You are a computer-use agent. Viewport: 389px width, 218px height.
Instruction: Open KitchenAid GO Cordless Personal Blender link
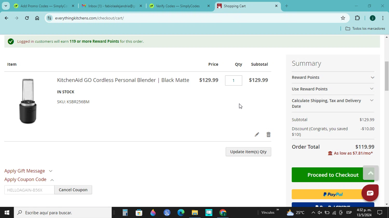(123, 80)
